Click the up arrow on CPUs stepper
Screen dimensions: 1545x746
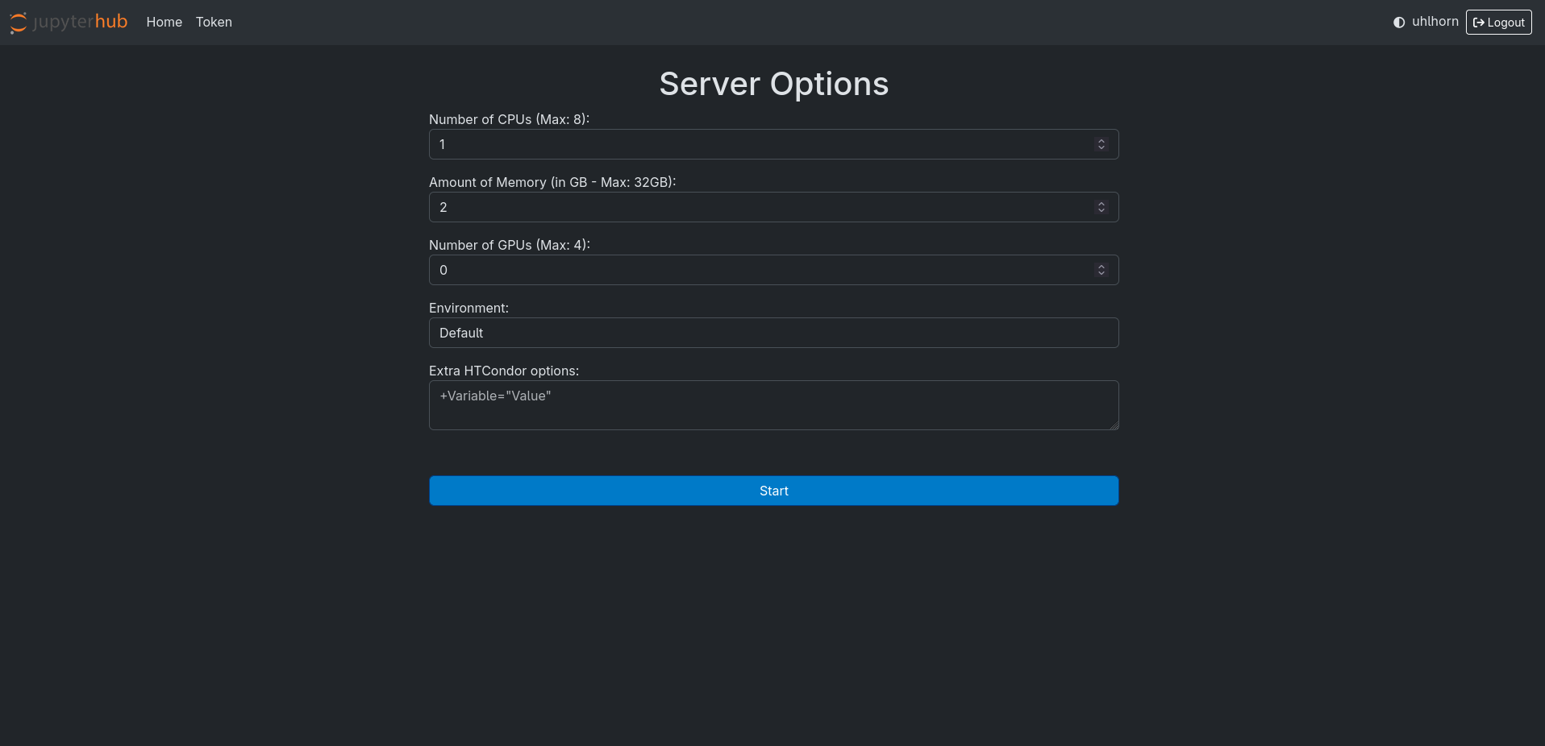[1101, 141]
